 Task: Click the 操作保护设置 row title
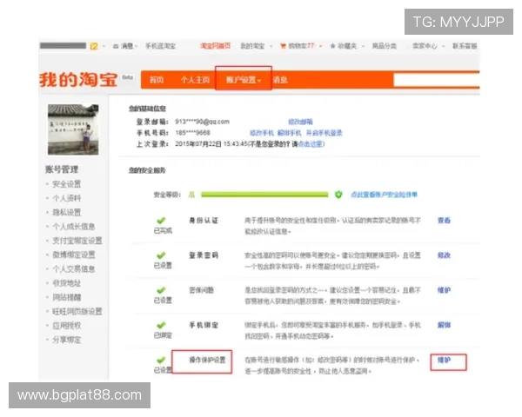207,361
